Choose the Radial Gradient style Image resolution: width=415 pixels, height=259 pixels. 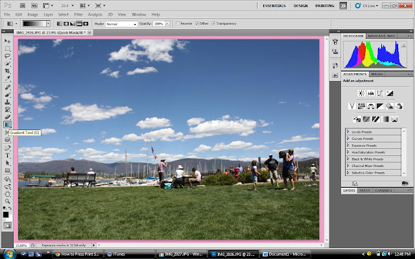tap(66, 24)
